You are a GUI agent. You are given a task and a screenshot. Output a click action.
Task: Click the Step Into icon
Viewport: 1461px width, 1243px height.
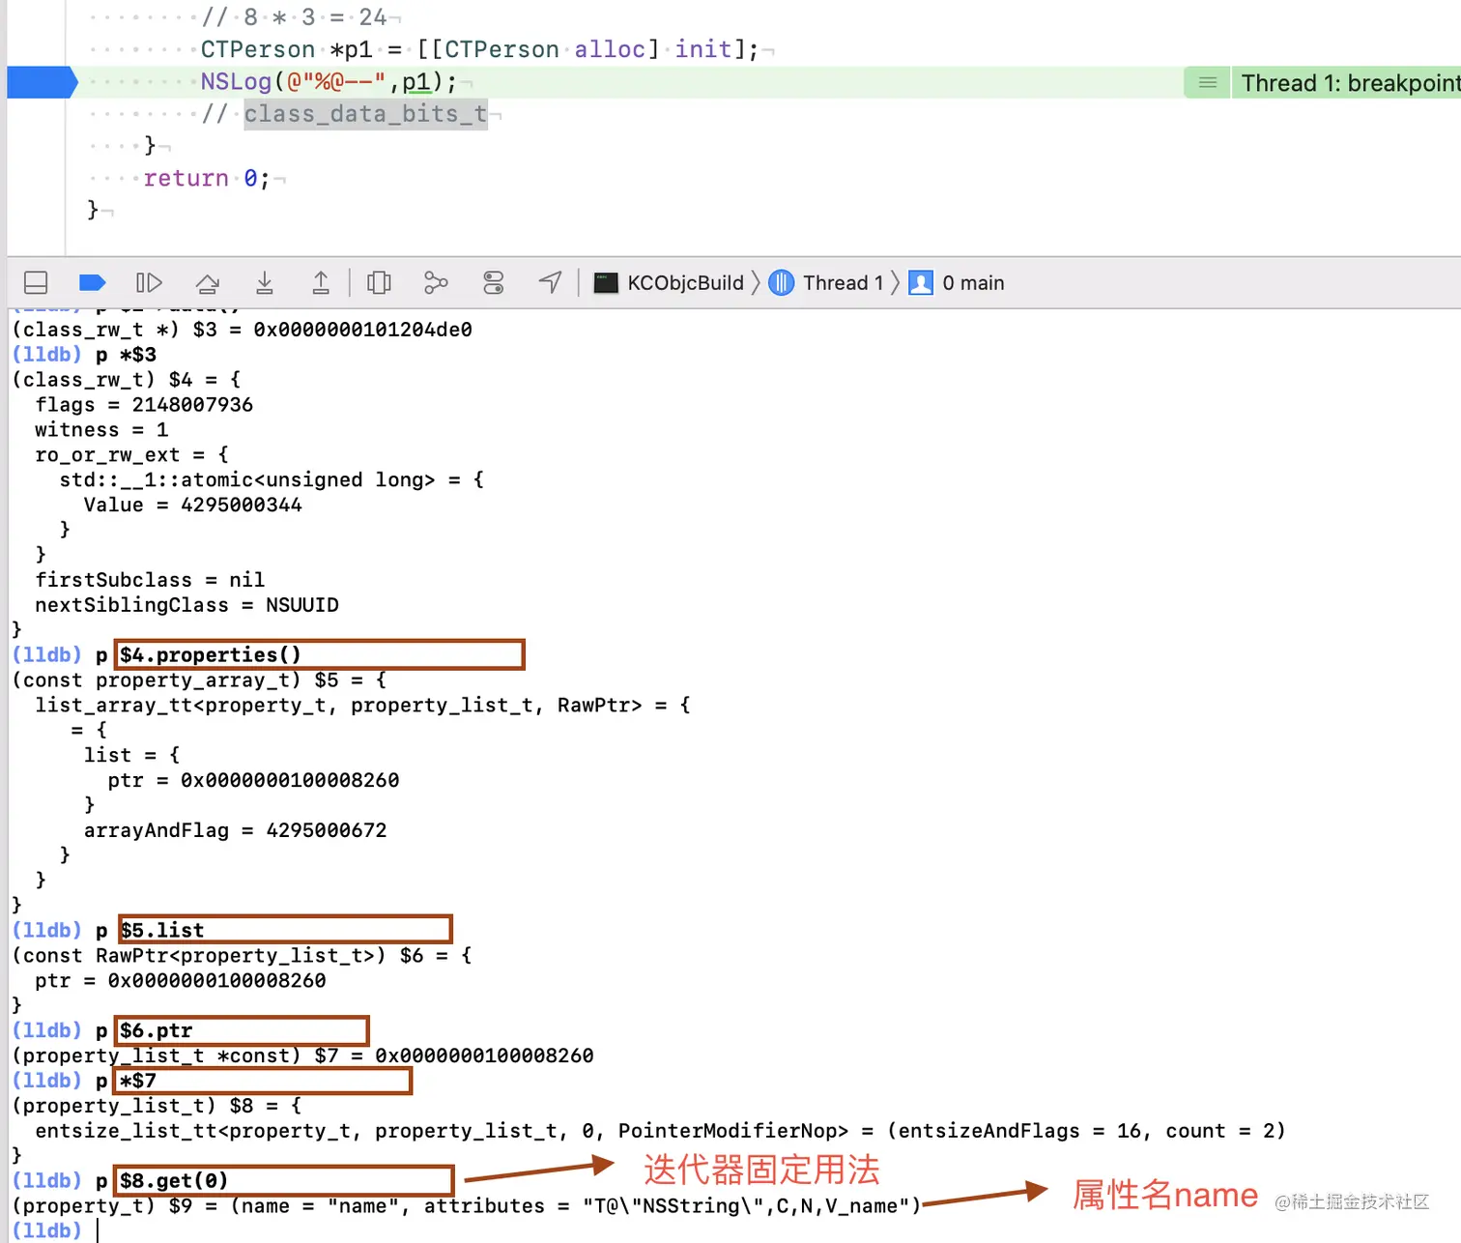264,282
